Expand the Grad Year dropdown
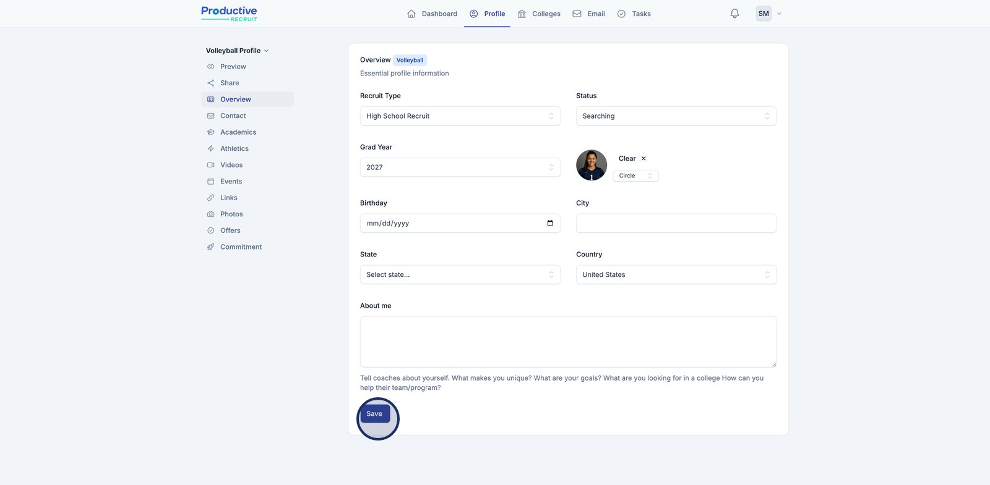This screenshot has height=485, width=990. tap(460, 167)
